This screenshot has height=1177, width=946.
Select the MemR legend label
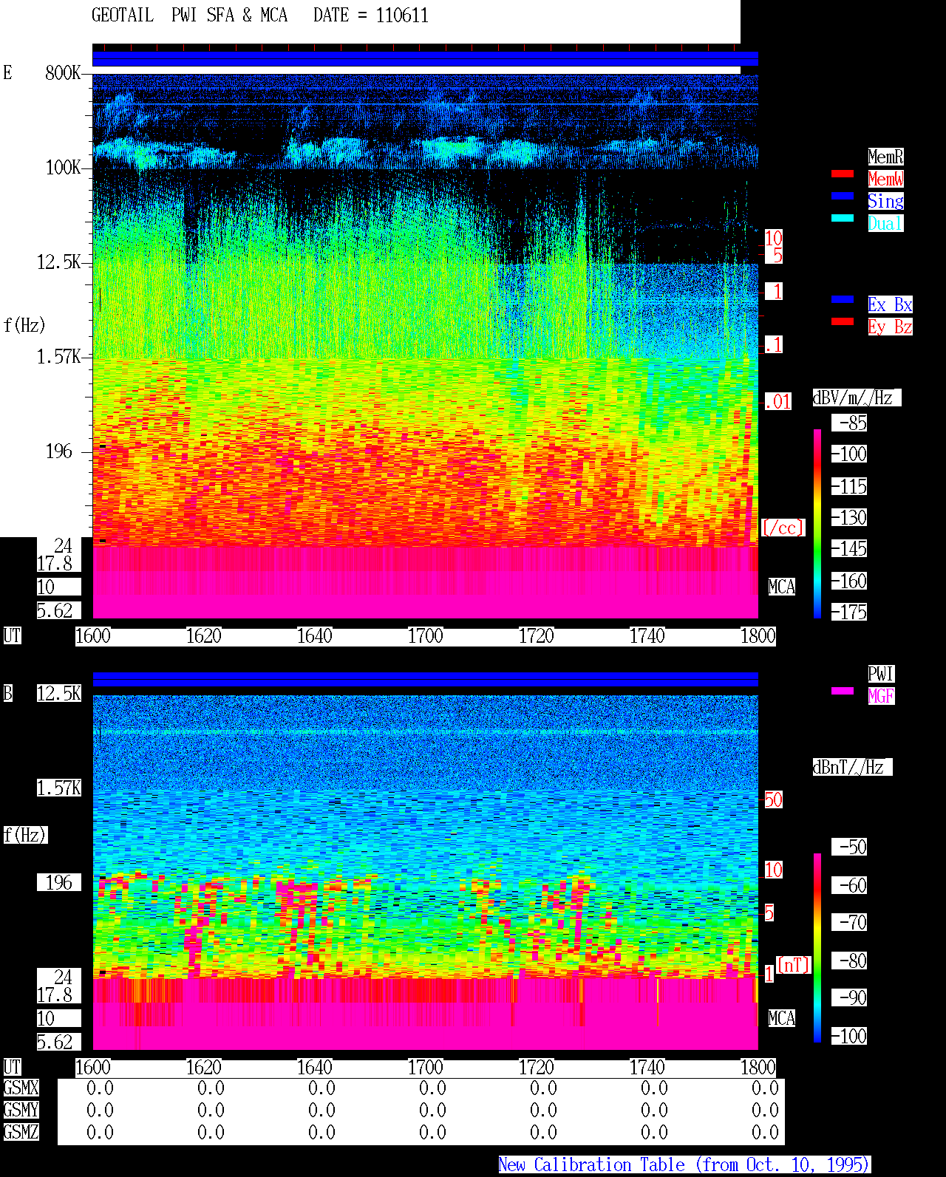(x=885, y=157)
